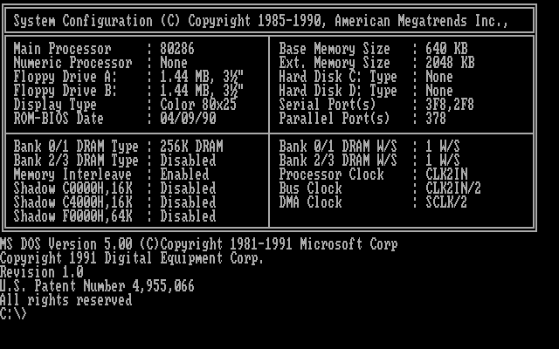The image size is (559, 349).
Task: Click the SCLK/2 DMA clock value
Action: pyautogui.click(x=446, y=202)
